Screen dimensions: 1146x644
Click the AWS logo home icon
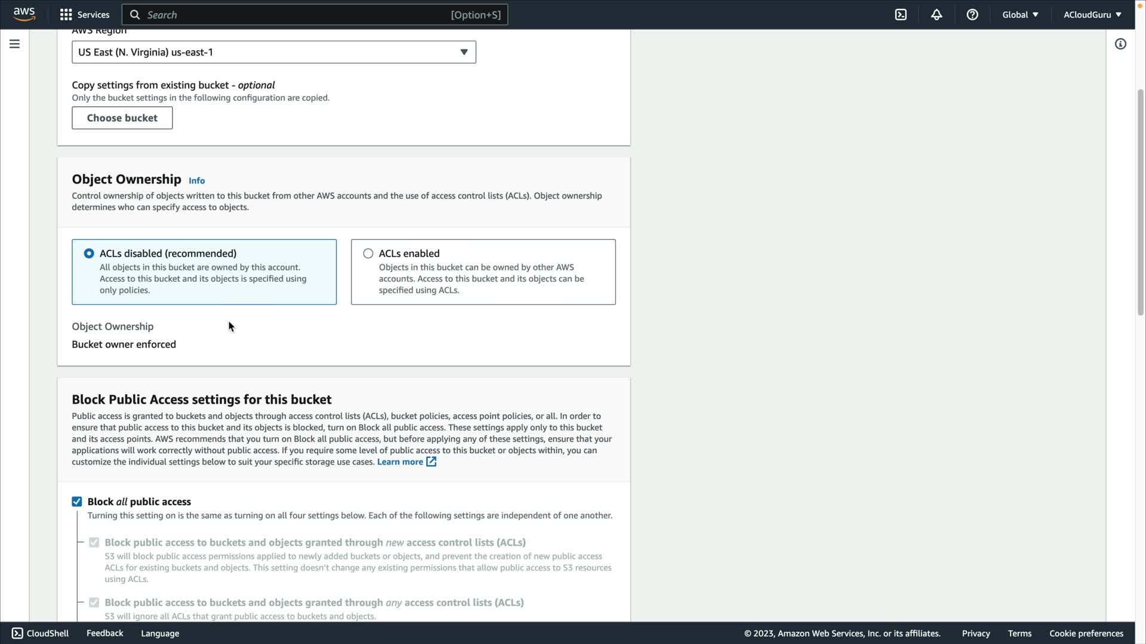coord(24,14)
